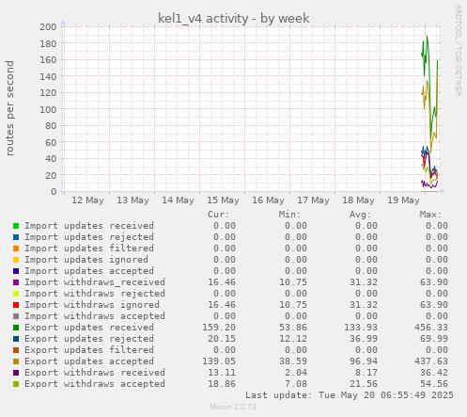This screenshot has width=467, height=417.
Task: Click the 2.04 minimum value
Action: (296, 373)
